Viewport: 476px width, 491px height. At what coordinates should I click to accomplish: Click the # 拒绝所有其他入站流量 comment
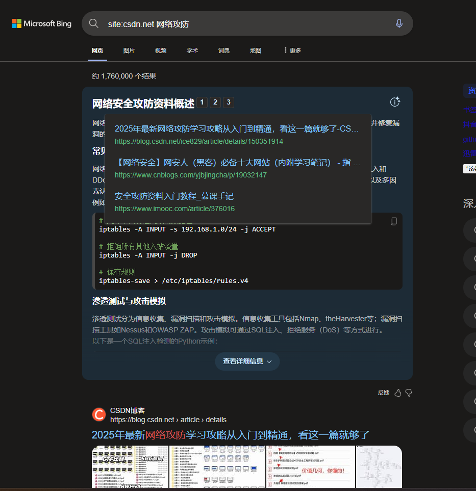click(138, 246)
